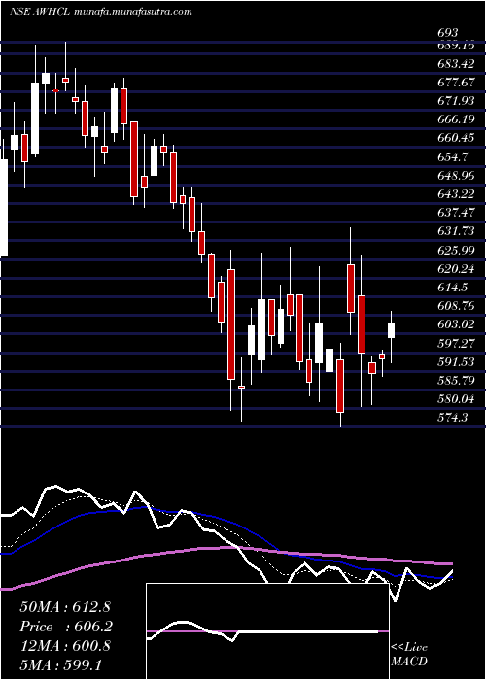Click inside the MACD inset chart box

tap(267, 631)
